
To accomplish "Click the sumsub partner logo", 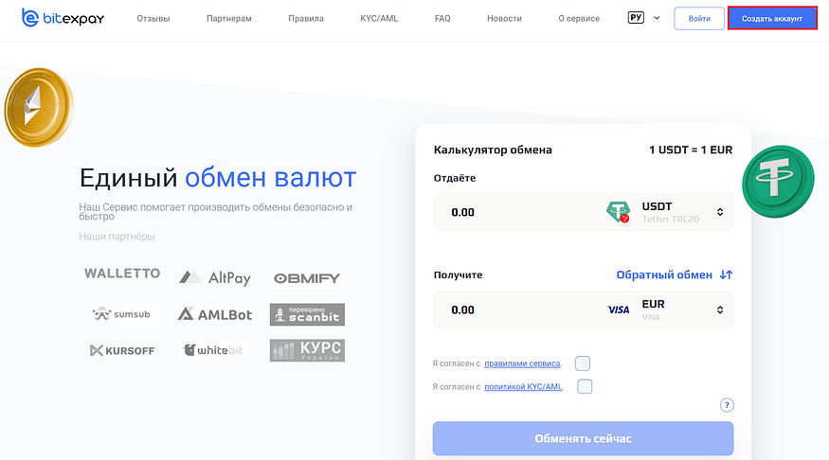I will [x=121, y=314].
